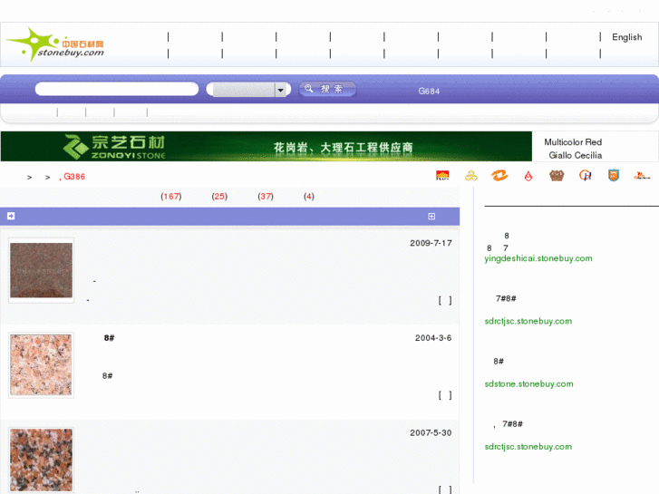Image resolution: width=659 pixels, height=494 pixels.
Task: Switch to English language
Action: click(626, 37)
